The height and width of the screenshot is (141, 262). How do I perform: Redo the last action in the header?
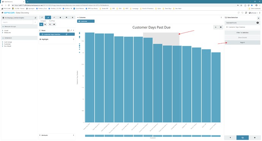coord(238,13)
